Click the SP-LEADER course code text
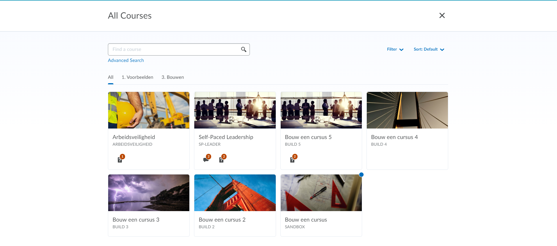Viewport: 557px width, 246px height. (210, 145)
